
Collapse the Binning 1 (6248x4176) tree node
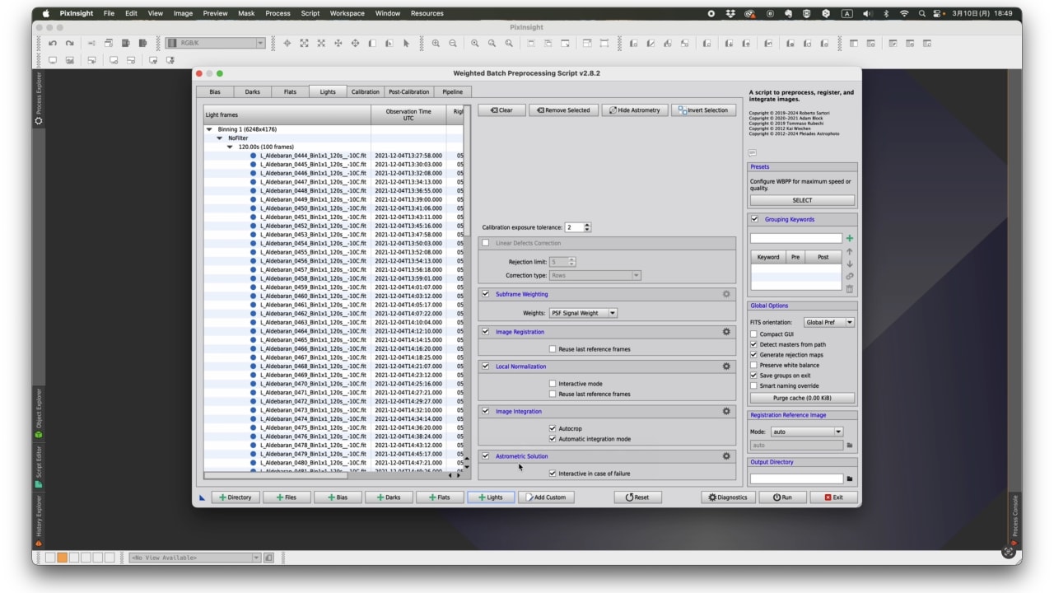(209, 129)
